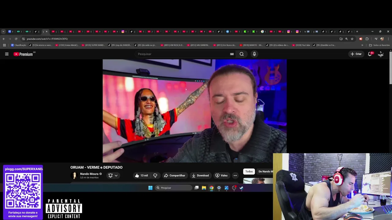Click install app icon in address bar
The image size is (392, 220).
(x=341, y=39)
